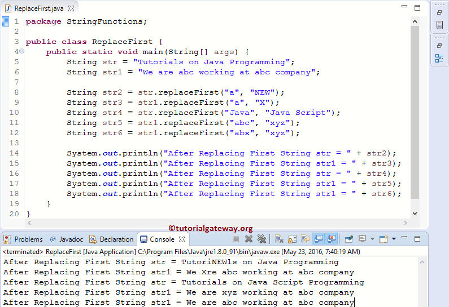Open the Open Console dropdown arrow

click(x=394, y=239)
